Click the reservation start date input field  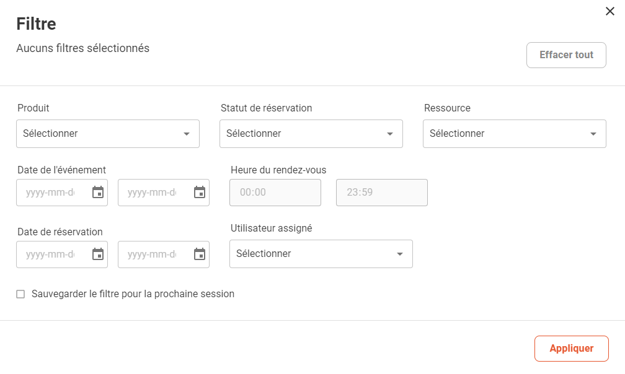tap(62, 254)
